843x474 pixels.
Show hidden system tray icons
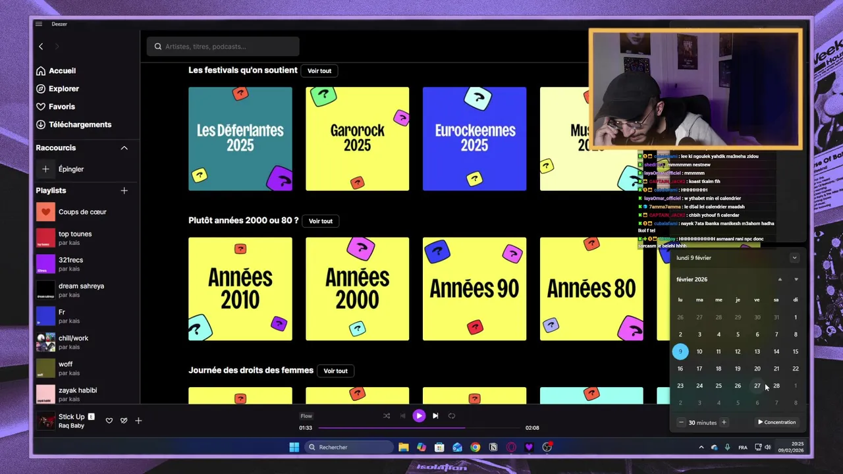pos(701,448)
